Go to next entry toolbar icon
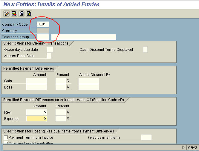The width and height of the screenshot is (199, 151). pyautogui.click(x=29, y=13)
